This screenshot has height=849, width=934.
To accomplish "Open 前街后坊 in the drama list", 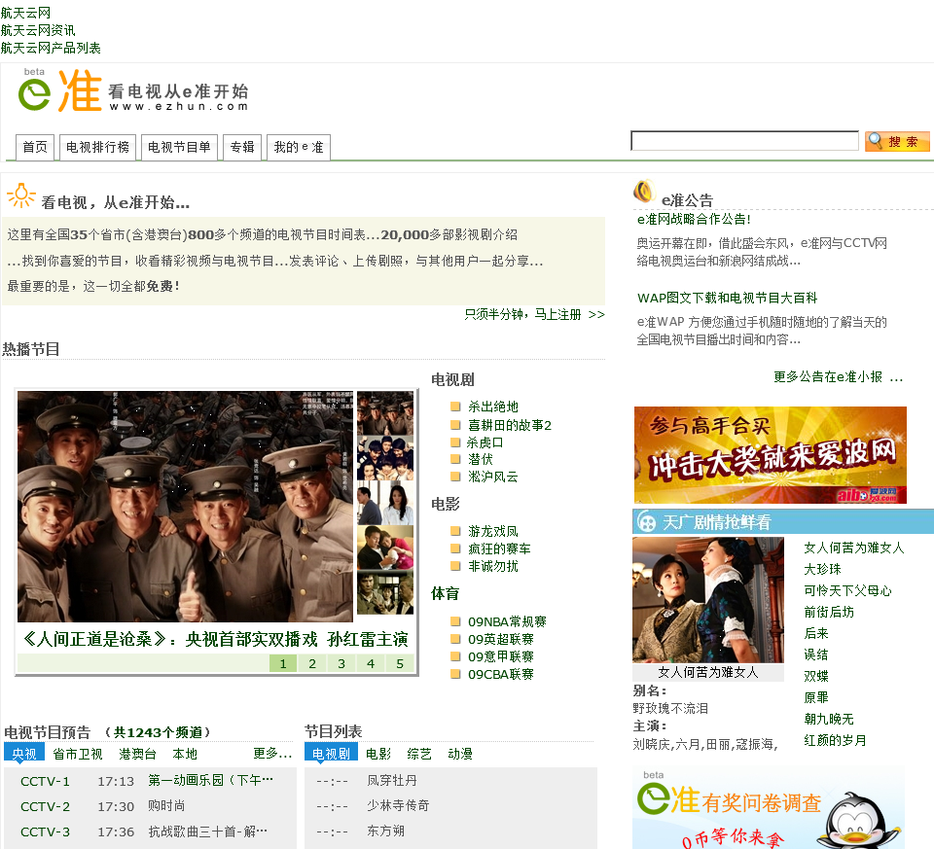I will (829, 612).
